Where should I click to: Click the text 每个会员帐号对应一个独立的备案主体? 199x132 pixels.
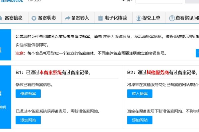(x=60, y=53)
